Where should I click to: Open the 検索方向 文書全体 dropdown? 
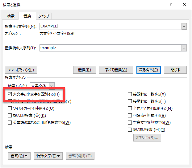[52, 86]
